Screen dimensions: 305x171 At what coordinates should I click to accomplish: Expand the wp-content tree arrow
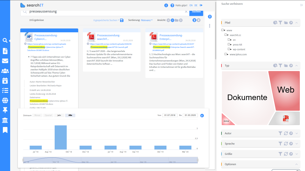231,49
